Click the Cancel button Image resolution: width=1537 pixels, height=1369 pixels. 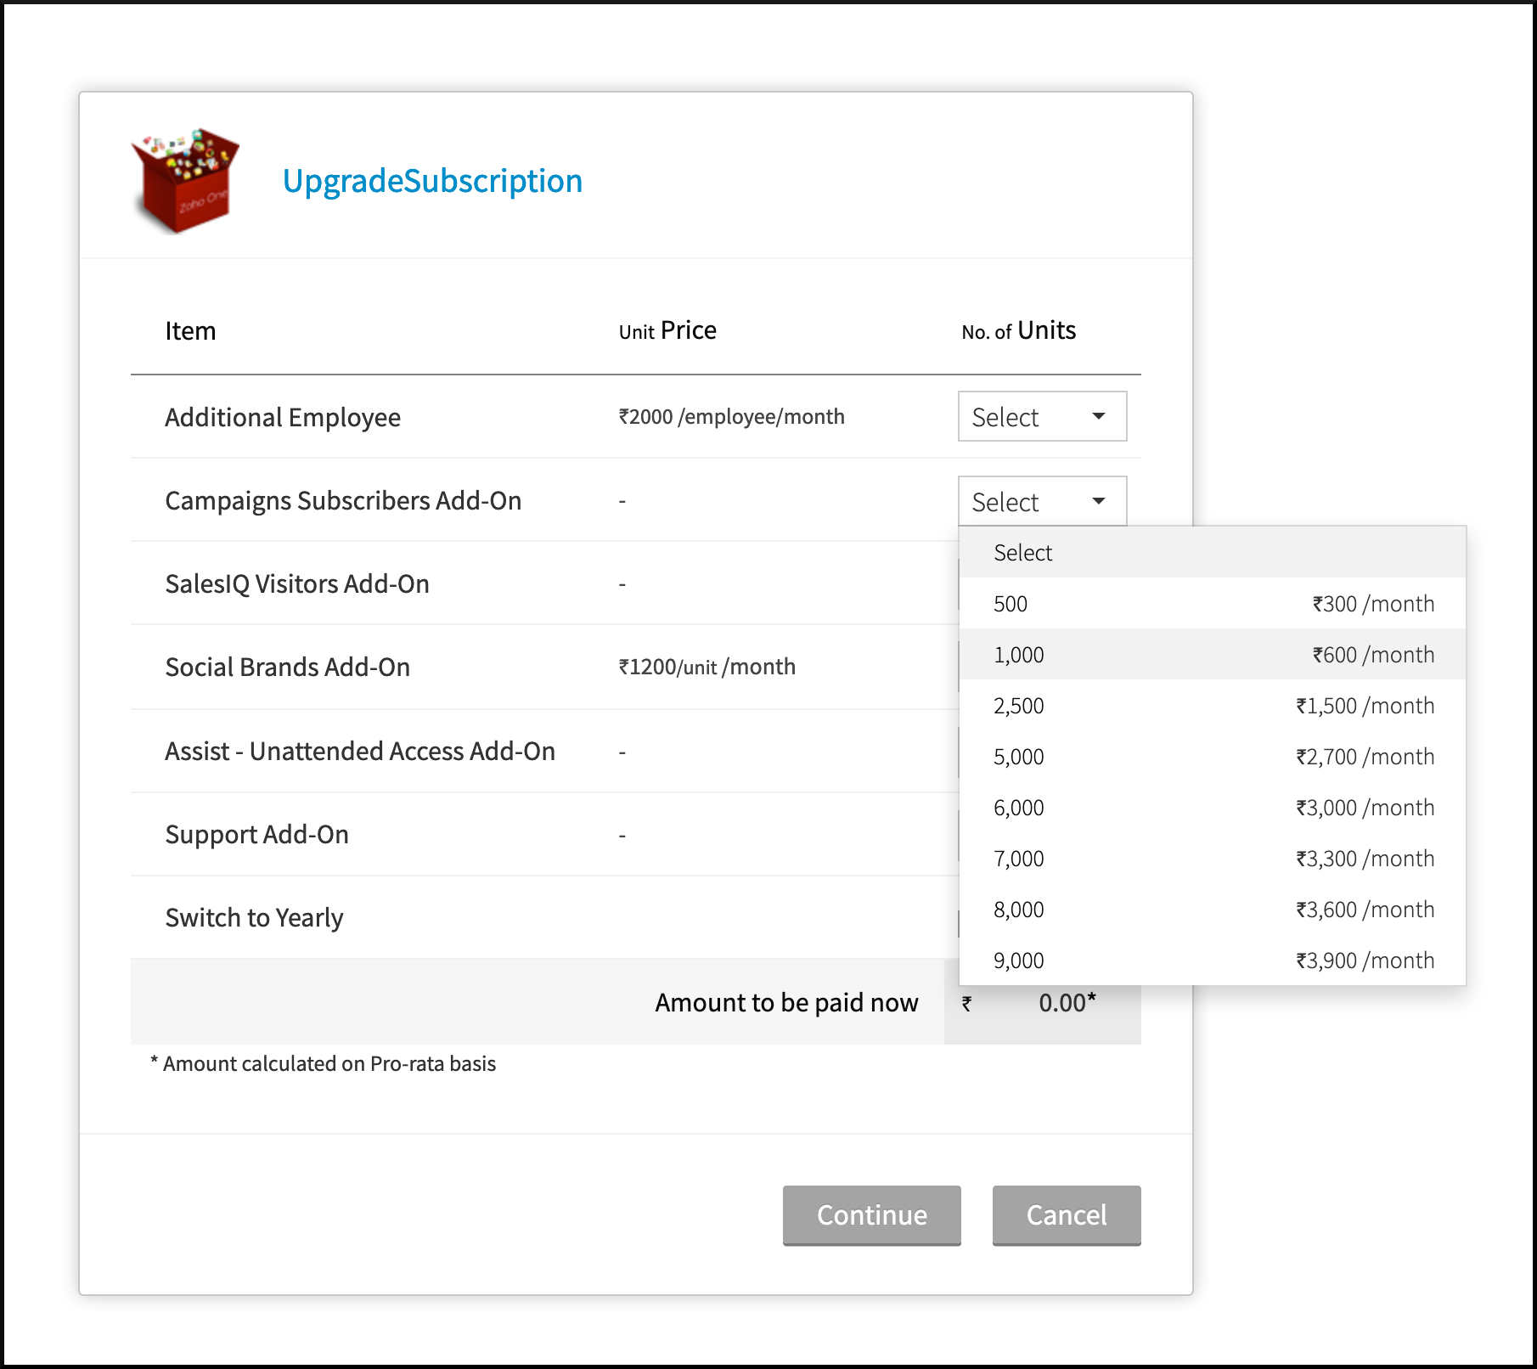click(x=1067, y=1215)
